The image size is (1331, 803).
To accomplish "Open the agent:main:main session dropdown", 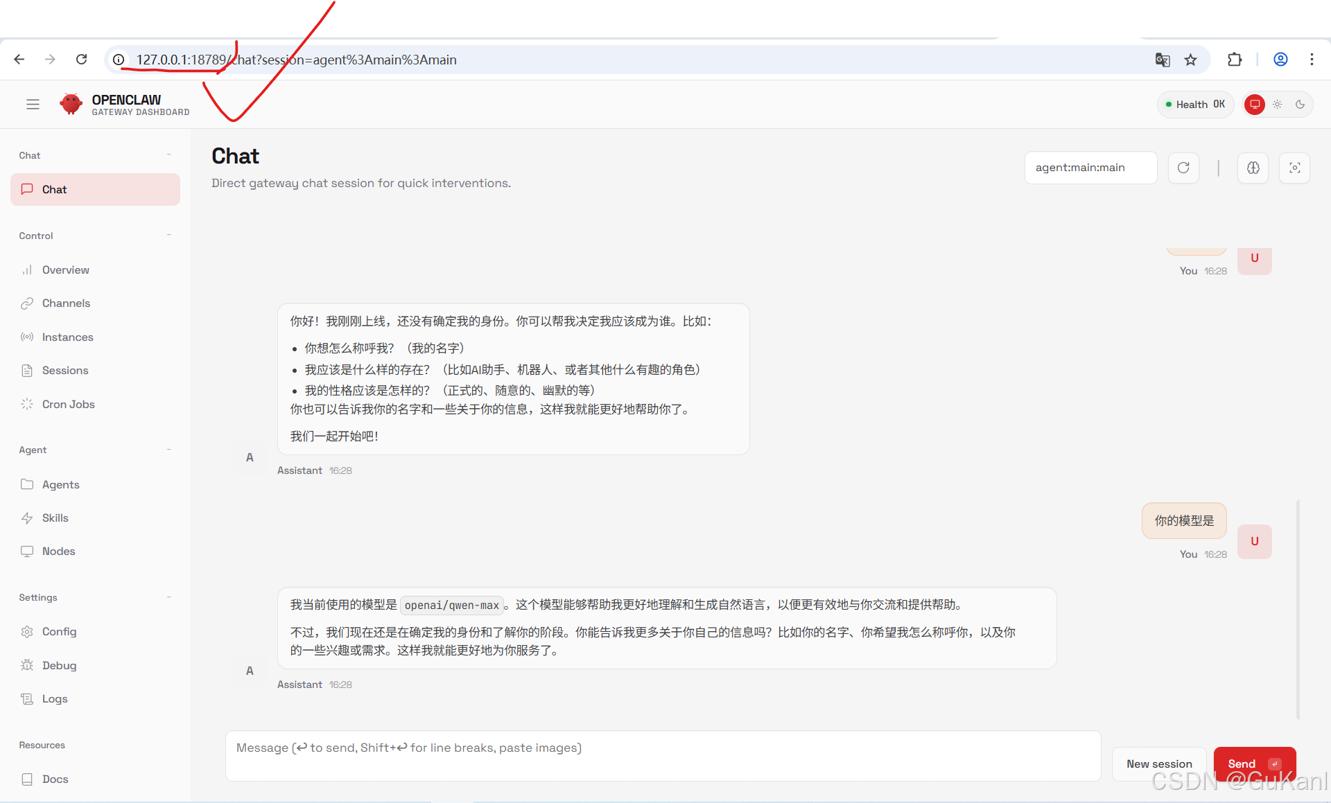I will coord(1090,168).
